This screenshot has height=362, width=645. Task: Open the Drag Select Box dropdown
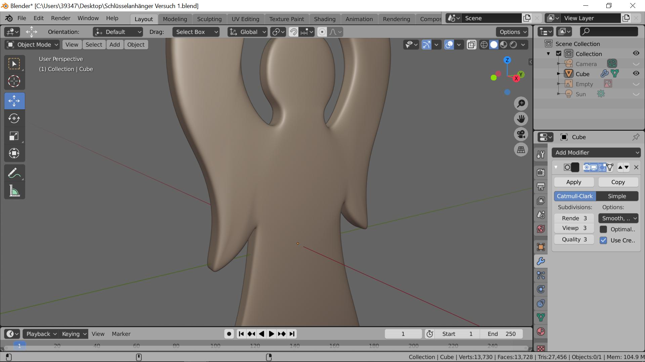tap(196, 32)
